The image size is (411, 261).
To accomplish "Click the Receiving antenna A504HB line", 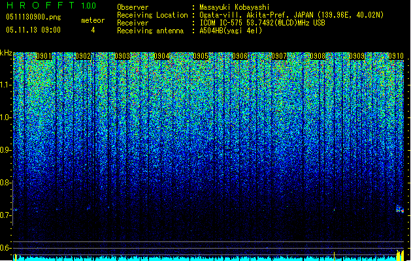I will click(x=189, y=31).
